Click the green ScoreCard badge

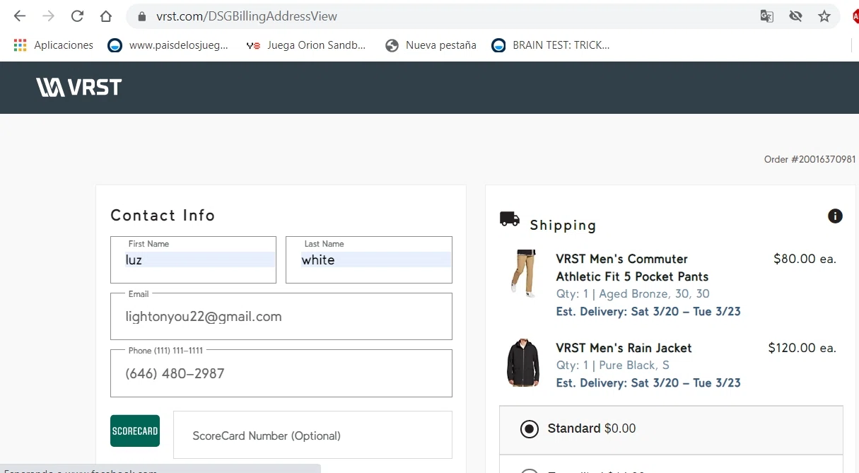tap(135, 431)
